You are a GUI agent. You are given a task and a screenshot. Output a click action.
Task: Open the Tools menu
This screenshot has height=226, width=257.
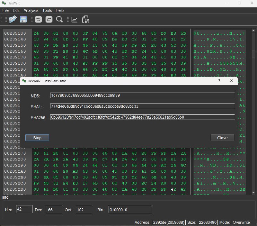(x=47, y=10)
